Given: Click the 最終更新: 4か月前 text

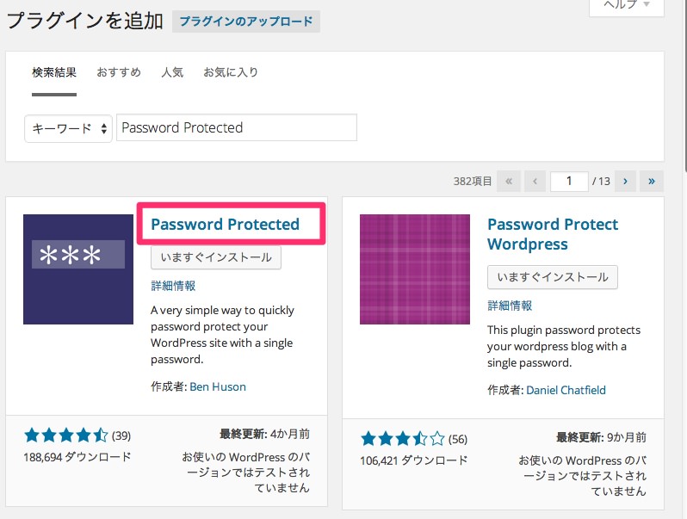Looking at the screenshot, I should point(264,434).
